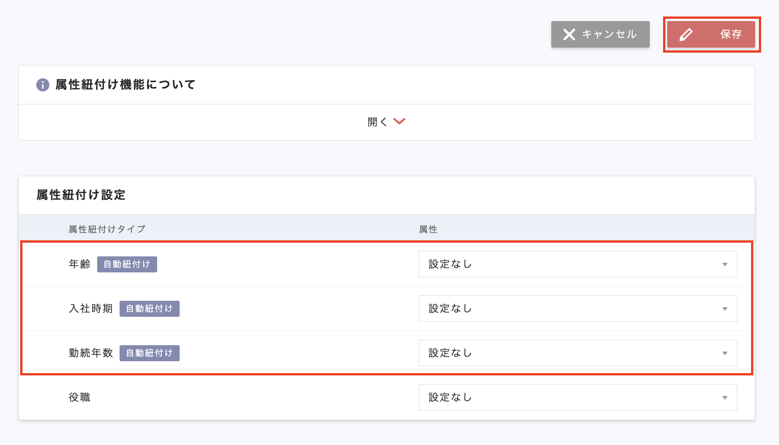Click the 属性紐付けタイプ column header
Screen dimensions: 779x445
[x=107, y=229]
